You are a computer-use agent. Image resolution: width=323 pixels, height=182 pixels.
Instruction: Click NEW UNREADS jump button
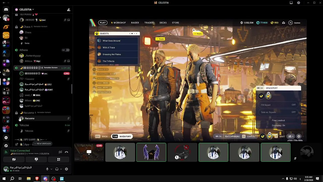42,144
